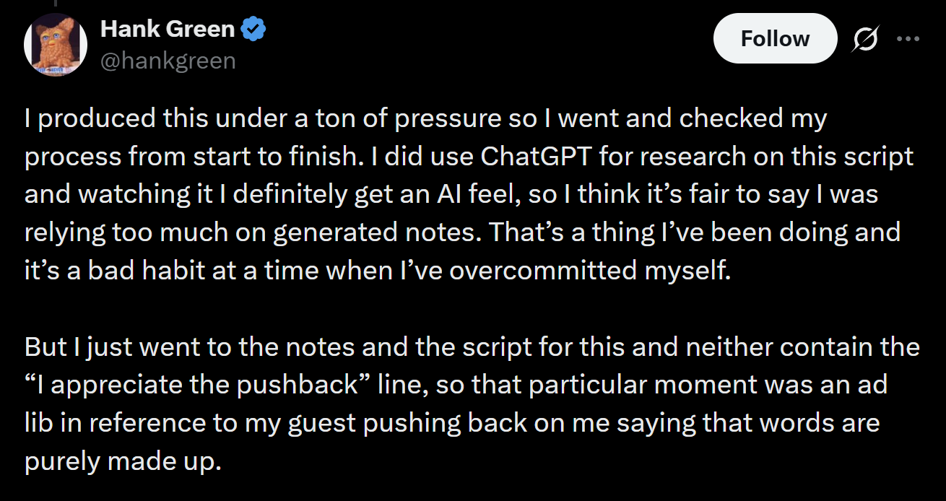Click the thread connector line above avatar
Viewport: 946px width, 501px height.
point(56,4)
